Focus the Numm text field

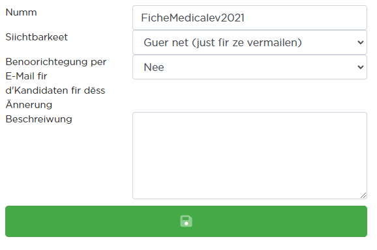(250, 18)
